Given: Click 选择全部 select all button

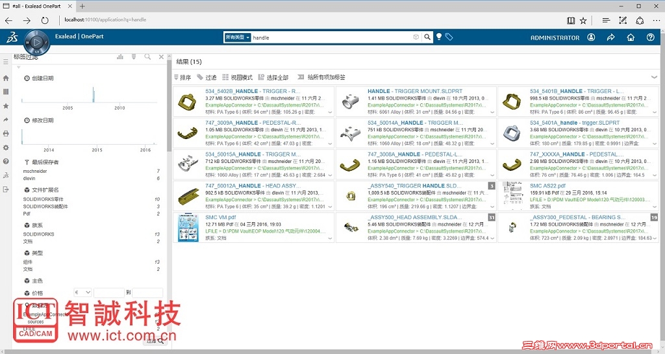Looking at the screenshot, I should pyautogui.click(x=273, y=77).
